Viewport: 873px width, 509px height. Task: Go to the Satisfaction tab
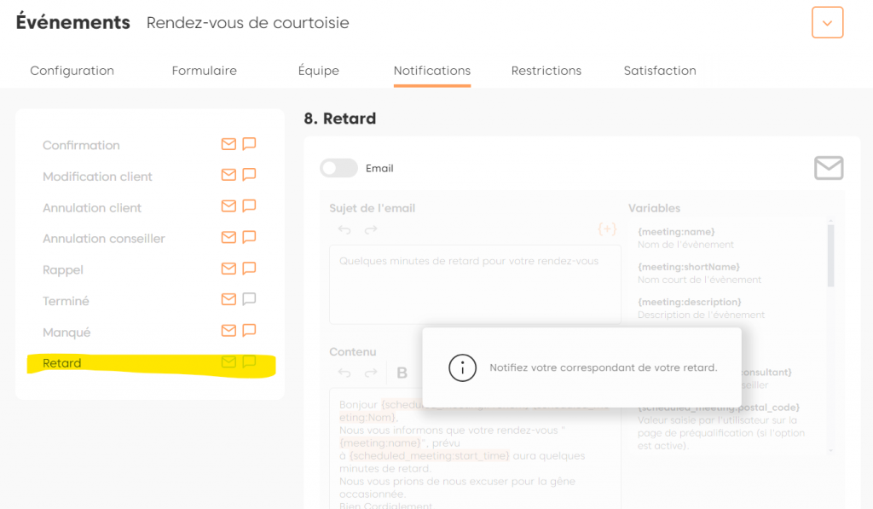[660, 71]
